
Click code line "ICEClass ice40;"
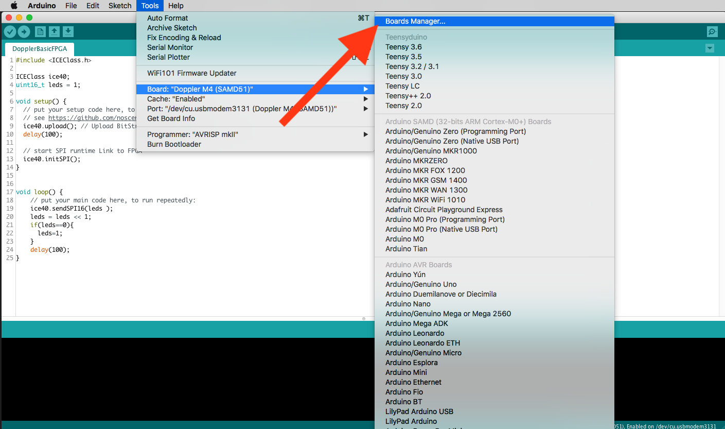tap(43, 77)
